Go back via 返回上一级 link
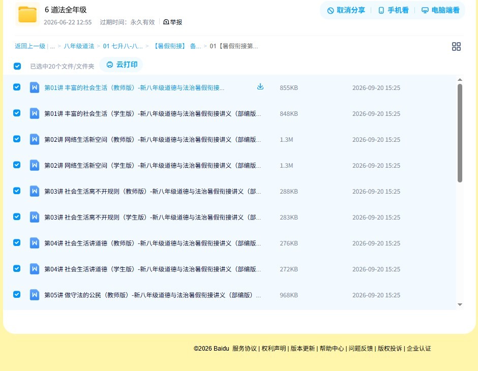478x371 pixels. point(30,46)
